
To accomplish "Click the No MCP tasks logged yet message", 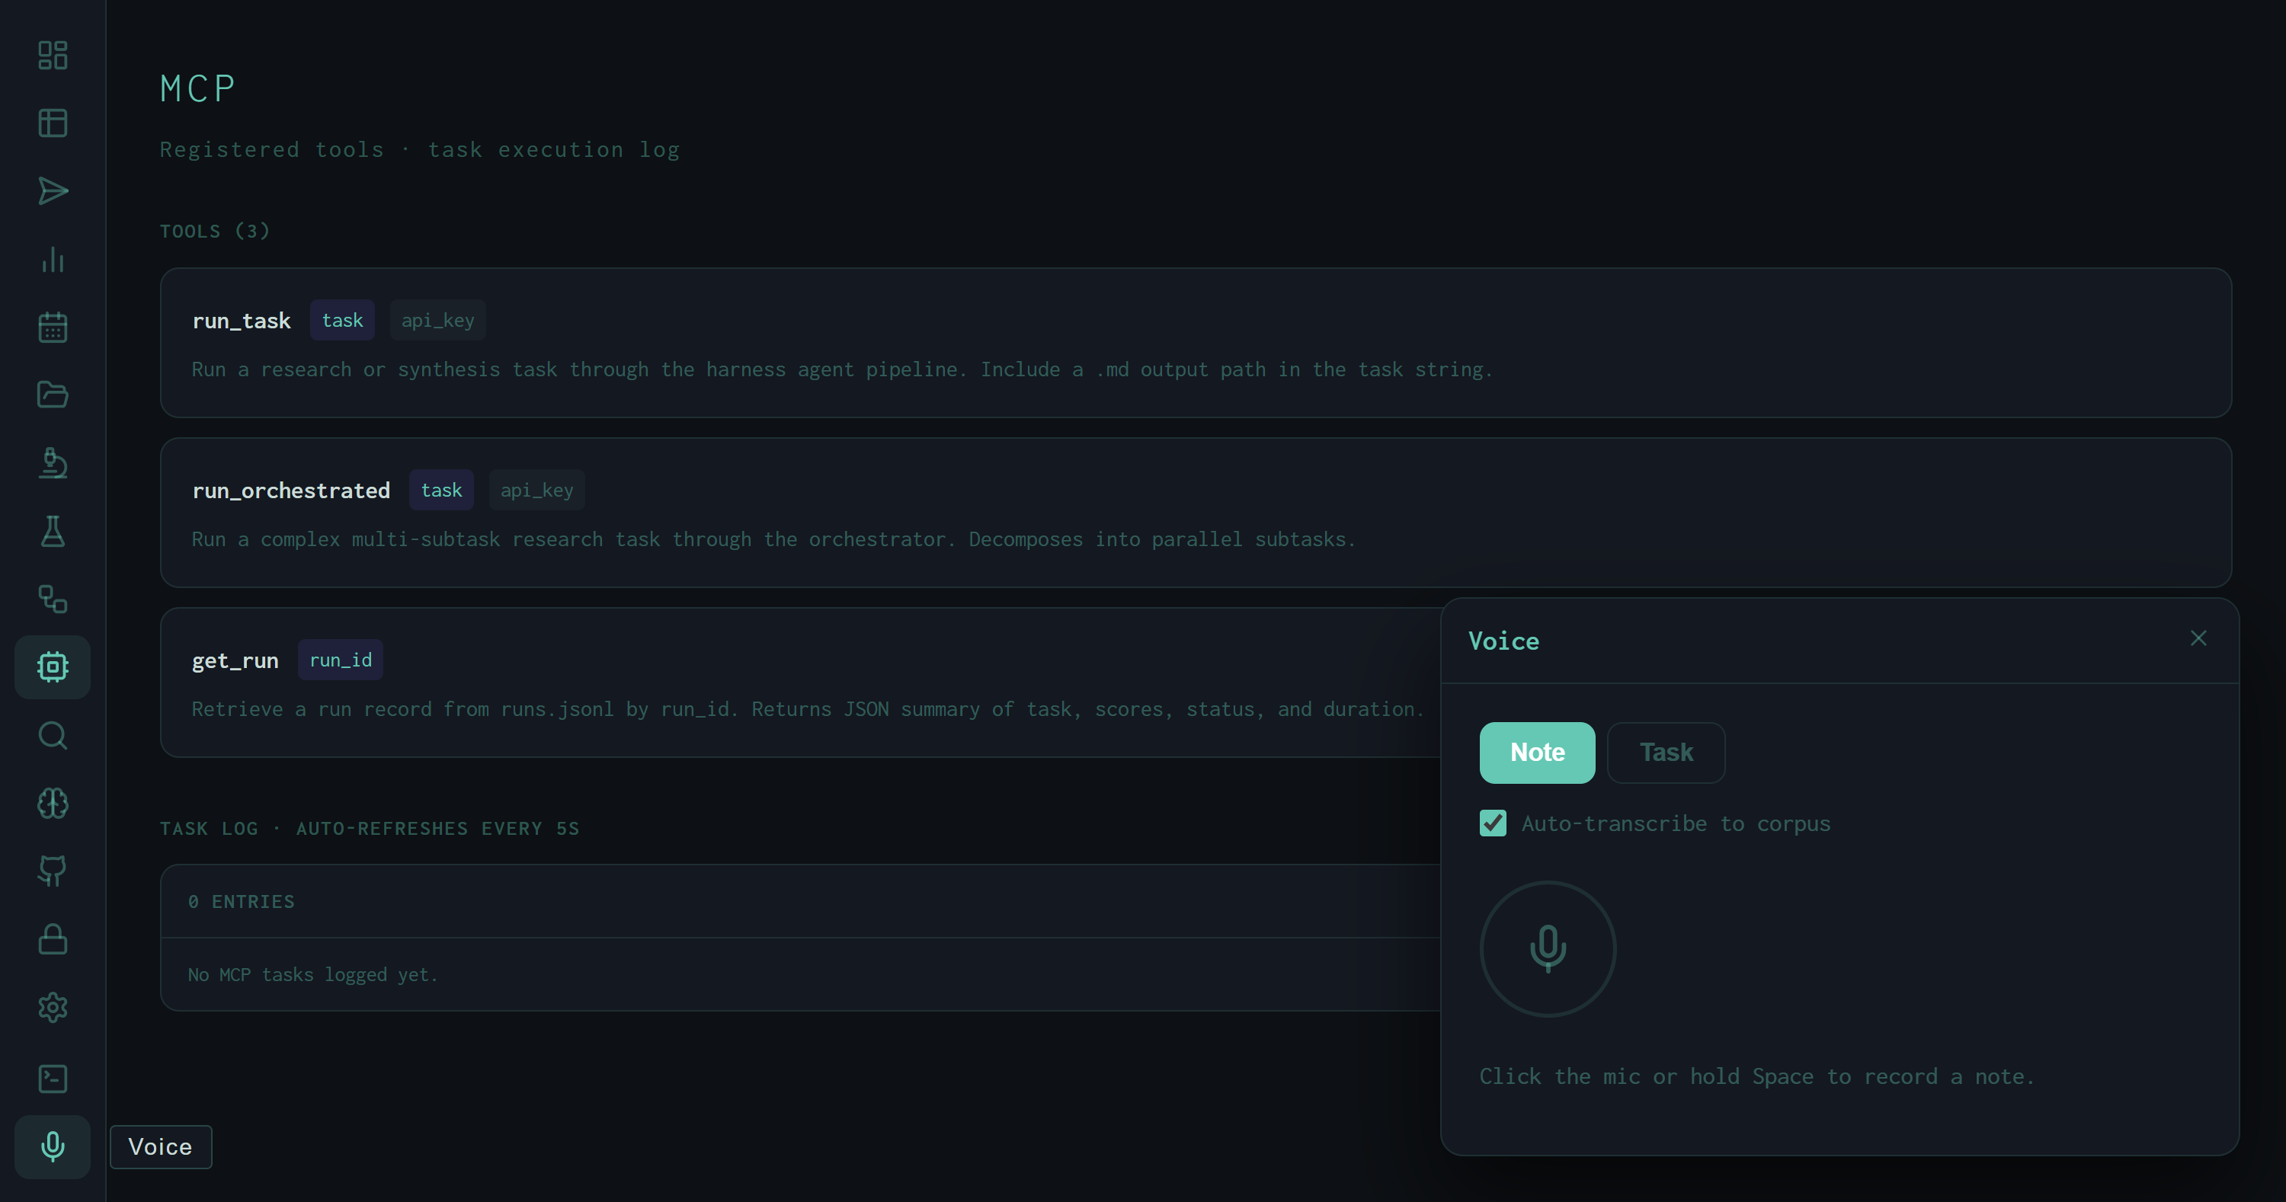I will 313,974.
